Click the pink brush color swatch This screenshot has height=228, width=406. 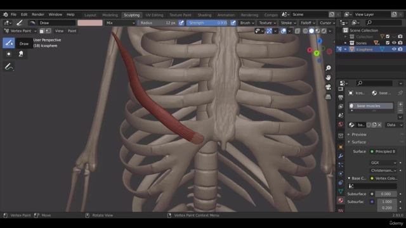pyautogui.click(x=90, y=23)
